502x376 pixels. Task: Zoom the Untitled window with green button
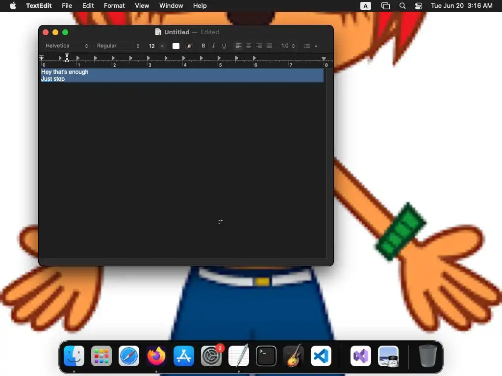pos(65,32)
